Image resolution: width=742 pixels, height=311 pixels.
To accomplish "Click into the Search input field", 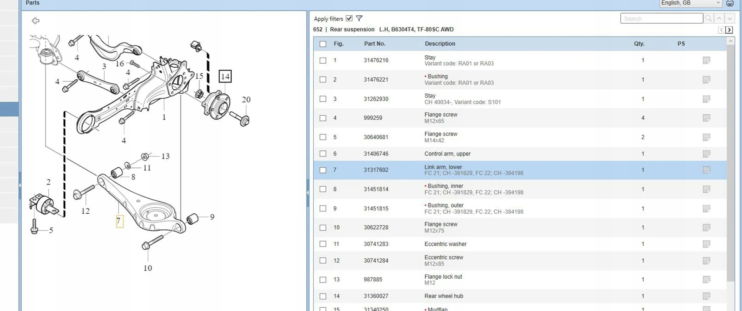I will (662, 18).
